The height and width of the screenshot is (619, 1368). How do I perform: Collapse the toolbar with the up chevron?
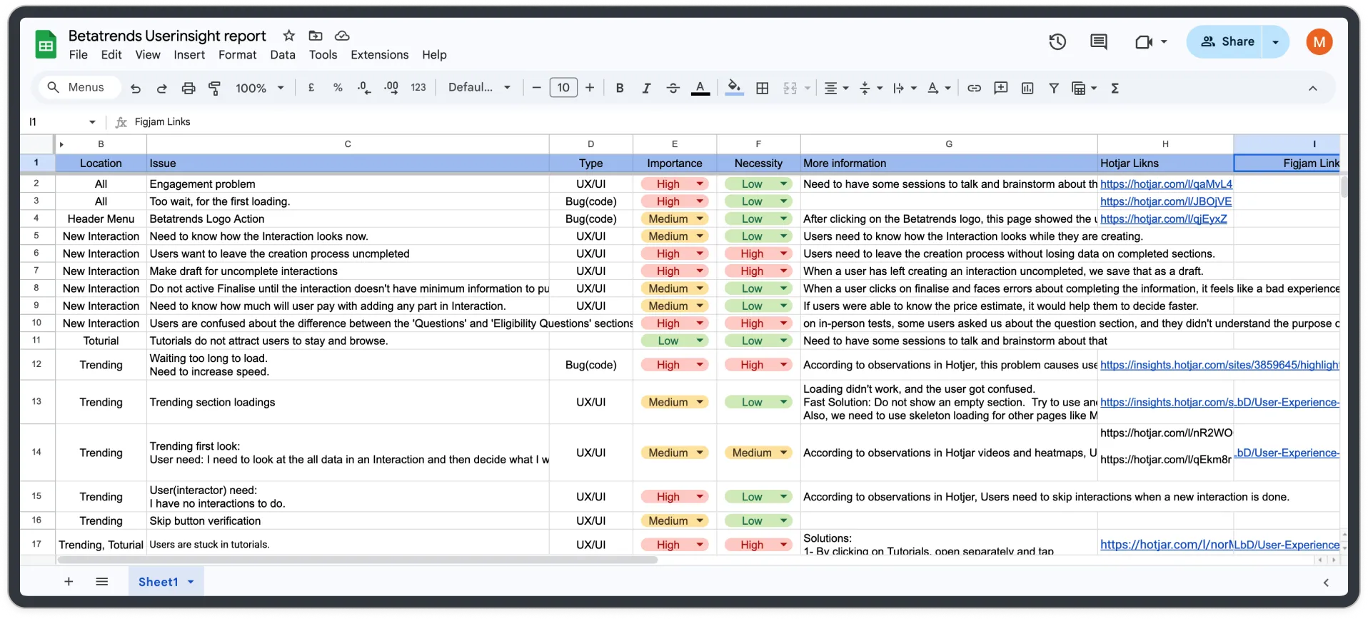[x=1312, y=88]
